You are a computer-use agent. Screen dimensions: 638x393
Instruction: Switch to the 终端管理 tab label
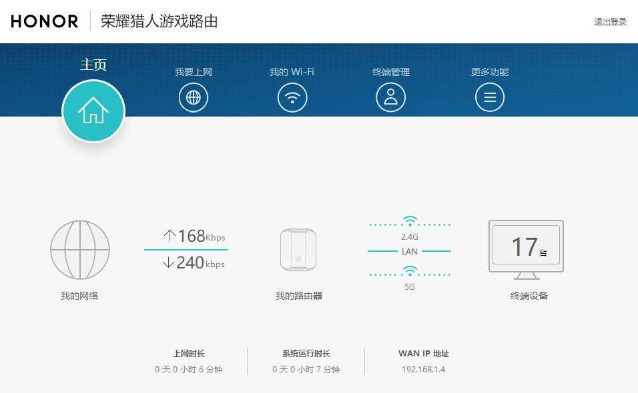click(x=390, y=72)
